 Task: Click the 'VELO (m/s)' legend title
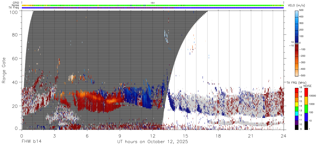point(297,6)
